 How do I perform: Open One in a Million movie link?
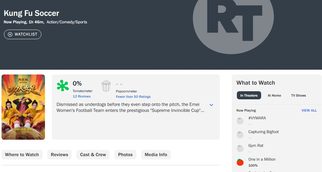tap(262, 159)
